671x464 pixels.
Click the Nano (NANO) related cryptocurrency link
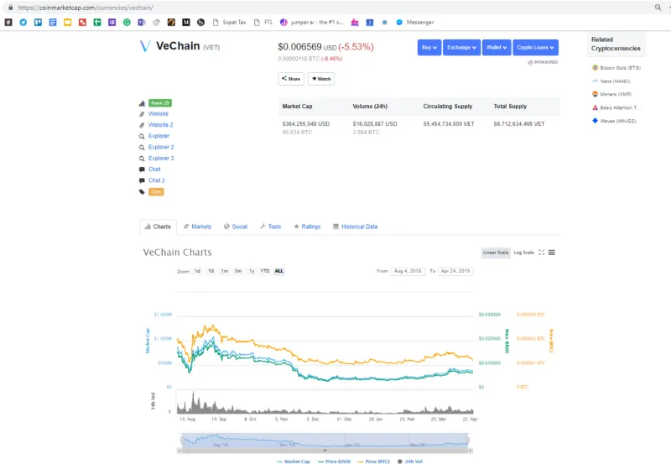pyautogui.click(x=615, y=81)
